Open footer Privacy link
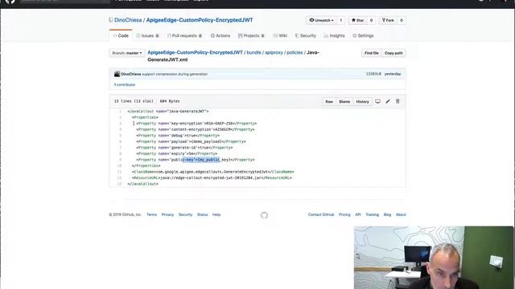Image resolution: width=515 pixels, height=289 pixels. pos(167,214)
